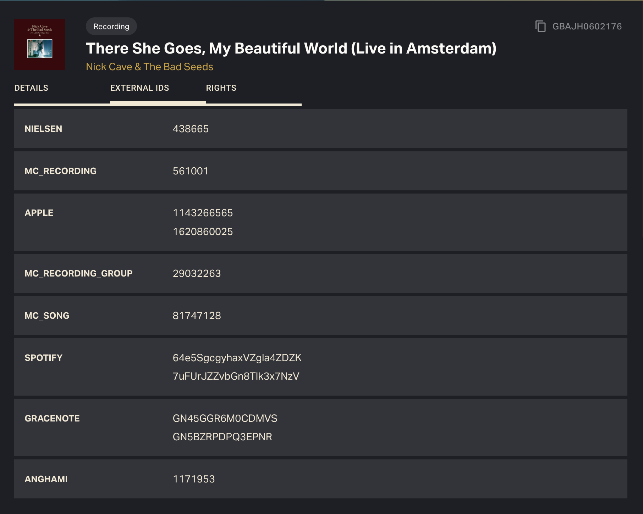Click the copy ISRC icon
This screenshot has width=643, height=514.
click(540, 27)
